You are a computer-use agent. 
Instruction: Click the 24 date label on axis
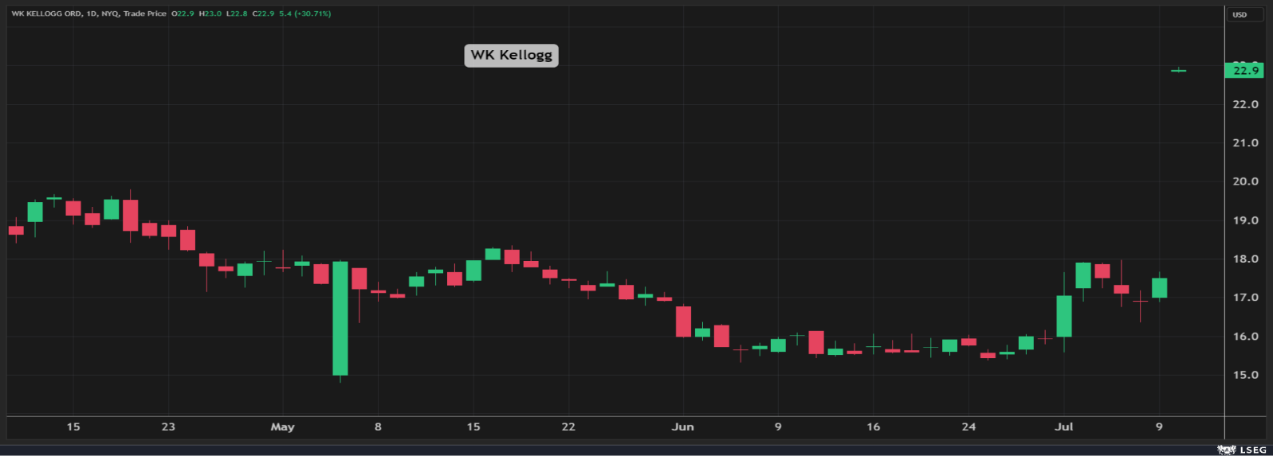[x=969, y=427]
